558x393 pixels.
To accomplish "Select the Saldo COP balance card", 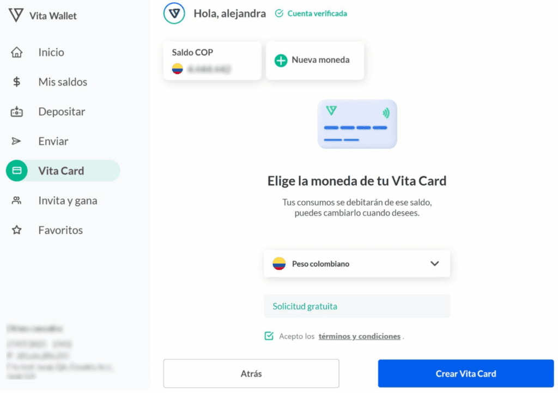I will [213, 61].
